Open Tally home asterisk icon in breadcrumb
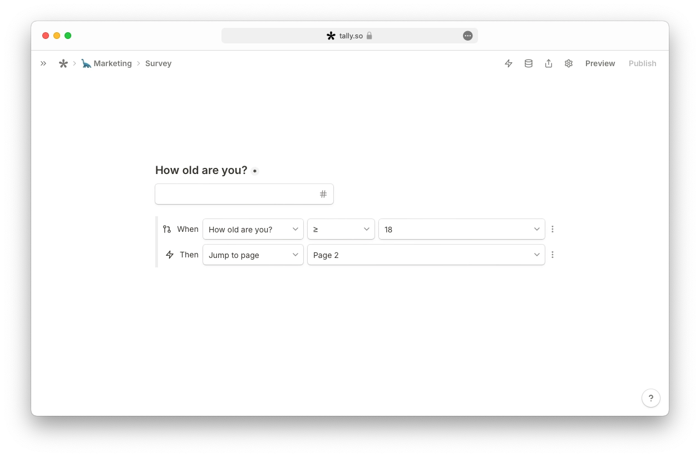The width and height of the screenshot is (700, 457). pyautogui.click(x=63, y=63)
